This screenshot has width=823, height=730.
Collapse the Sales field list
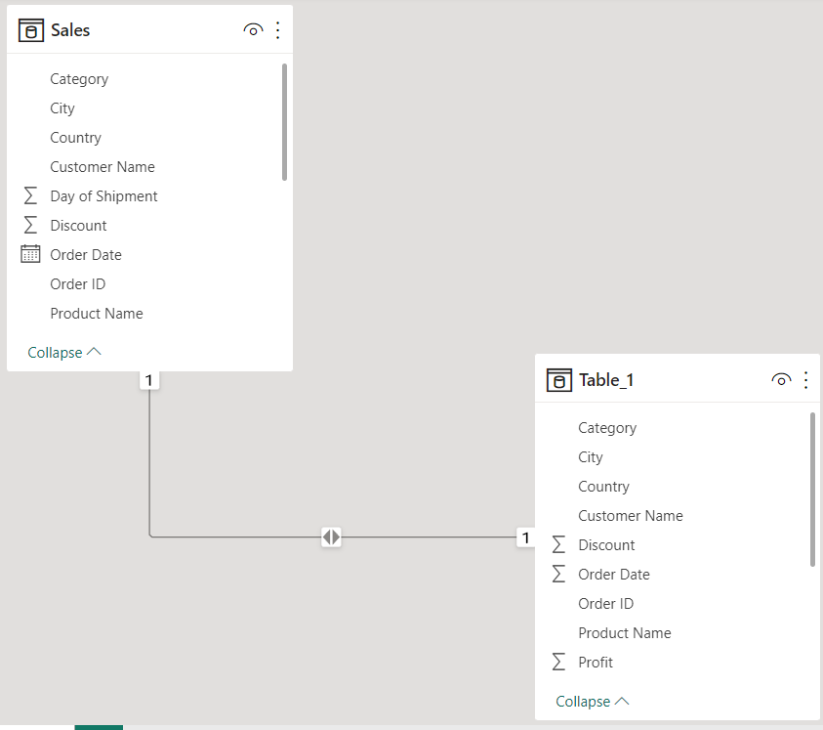(64, 352)
